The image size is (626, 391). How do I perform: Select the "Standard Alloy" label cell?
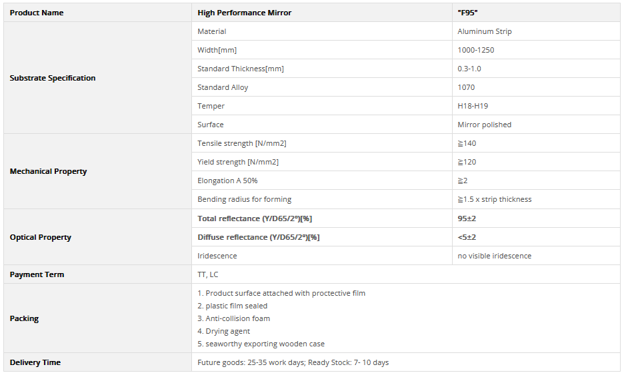coord(223,87)
